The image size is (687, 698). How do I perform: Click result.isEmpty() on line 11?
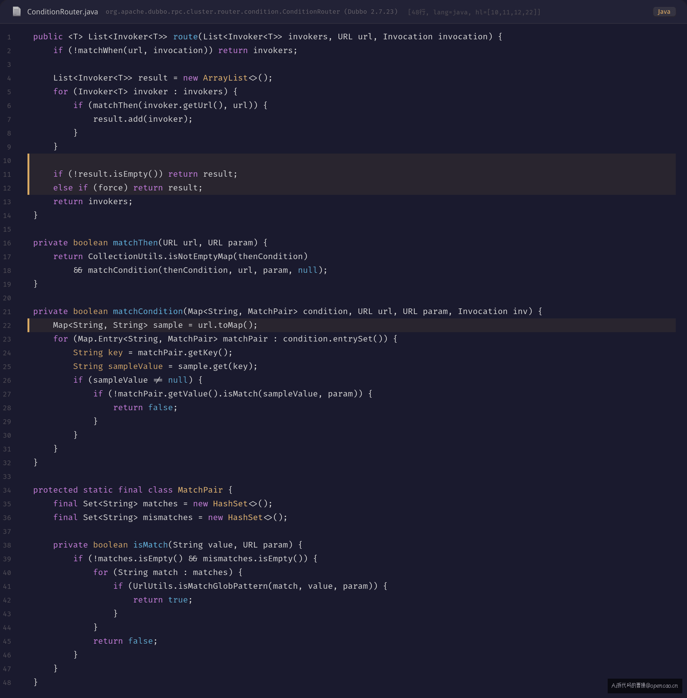118,174
